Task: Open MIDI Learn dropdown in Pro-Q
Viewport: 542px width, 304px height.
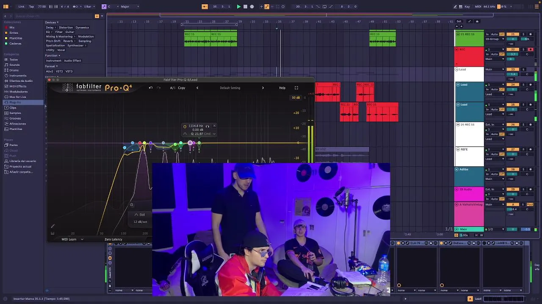Action: [72, 239]
